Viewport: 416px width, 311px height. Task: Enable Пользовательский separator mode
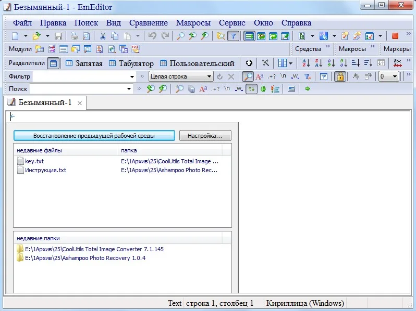197,63
